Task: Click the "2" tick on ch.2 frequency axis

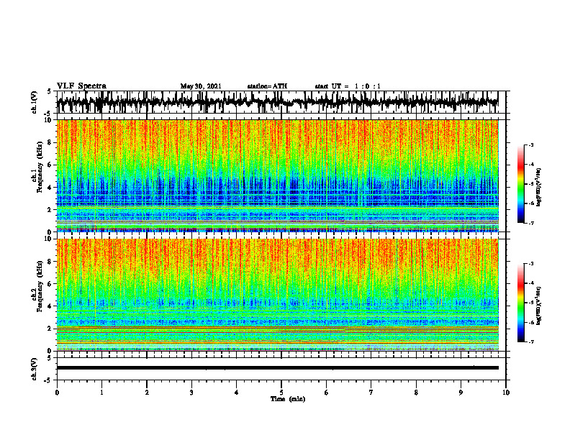Action: pyautogui.click(x=50, y=329)
